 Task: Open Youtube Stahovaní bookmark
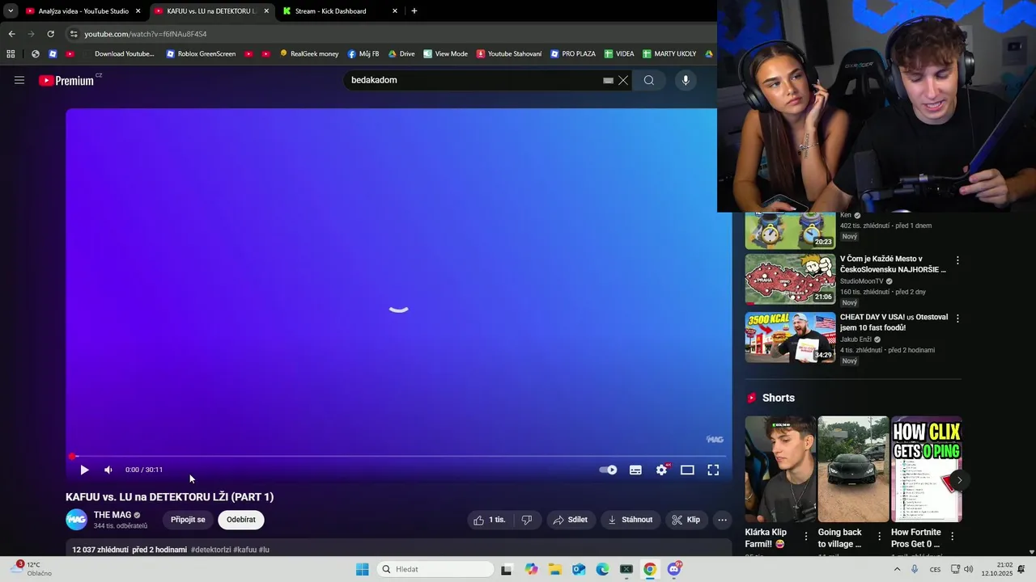(x=509, y=54)
